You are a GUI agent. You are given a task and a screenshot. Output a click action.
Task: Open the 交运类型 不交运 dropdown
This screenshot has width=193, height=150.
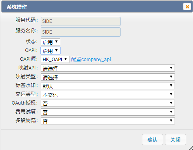point(108,94)
